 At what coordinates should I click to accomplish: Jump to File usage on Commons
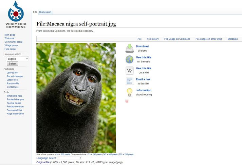point(177,39)
